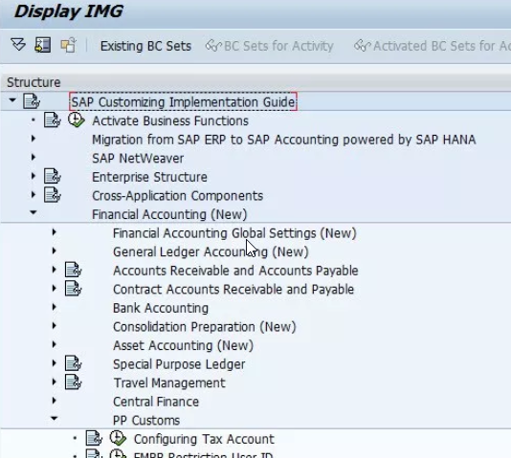The width and height of the screenshot is (511, 458).
Task: Expand General Ledger Accounting (New) node
Action: (55, 251)
